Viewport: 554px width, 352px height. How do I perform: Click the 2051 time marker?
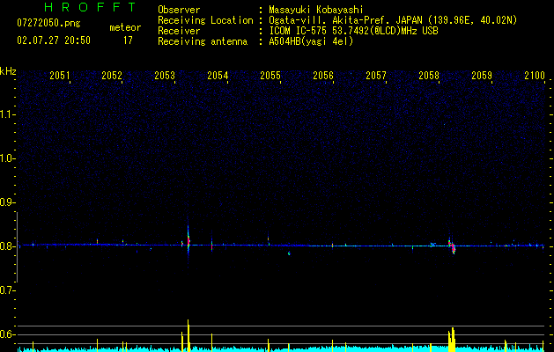click(x=59, y=75)
